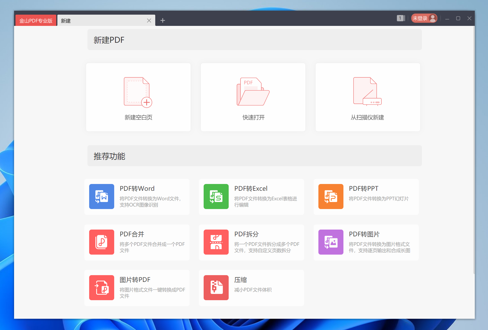Click the 压缩 title text
Image resolution: width=488 pixels, height=330 pixels.
coord(240,280)
